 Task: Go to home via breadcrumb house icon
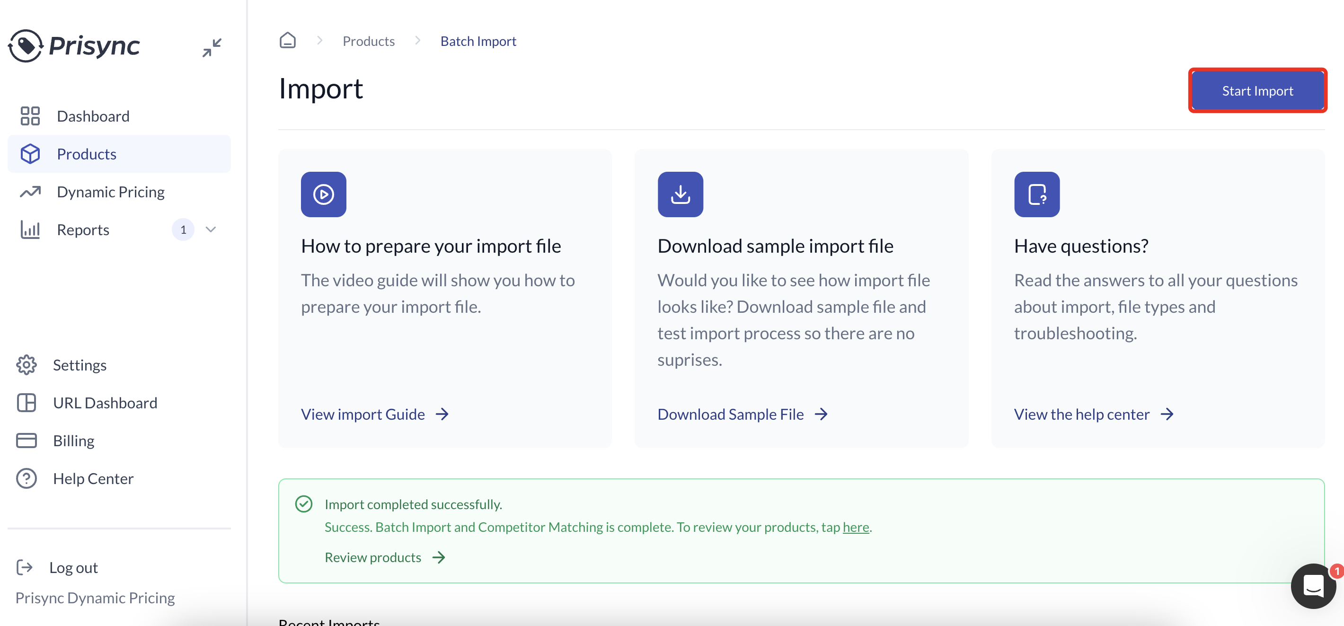(287, 40)
